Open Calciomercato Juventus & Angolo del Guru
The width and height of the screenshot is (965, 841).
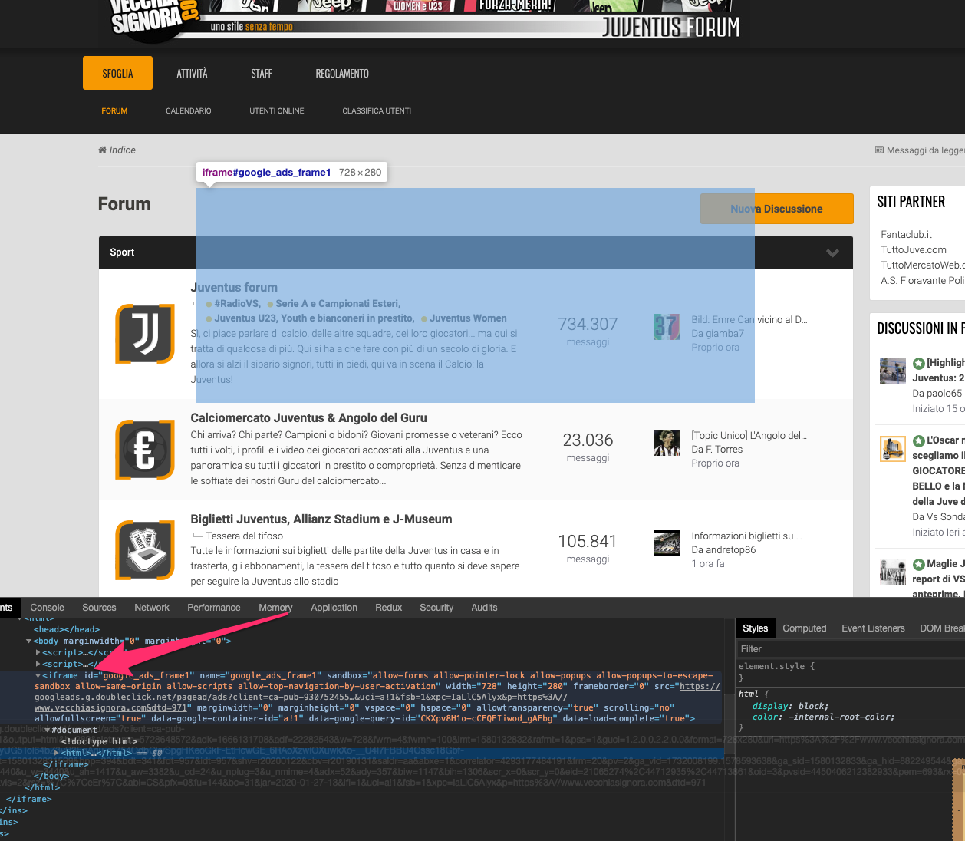pos(309,418)
